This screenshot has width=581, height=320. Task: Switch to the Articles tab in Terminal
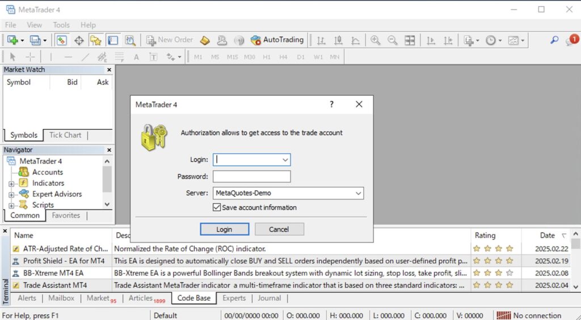tap(147, 298)
